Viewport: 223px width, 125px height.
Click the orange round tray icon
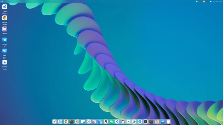coord(204,2)
